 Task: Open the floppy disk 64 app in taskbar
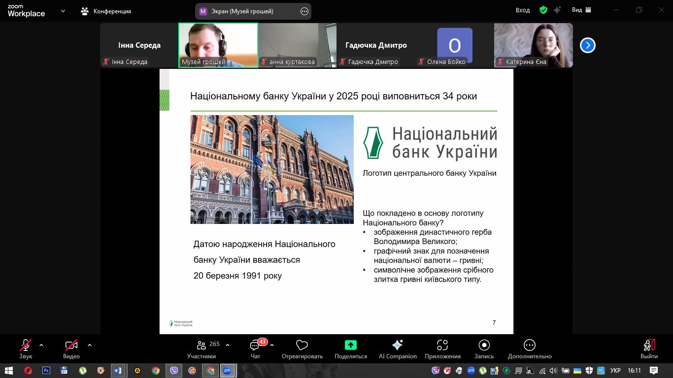pos(65,371)
